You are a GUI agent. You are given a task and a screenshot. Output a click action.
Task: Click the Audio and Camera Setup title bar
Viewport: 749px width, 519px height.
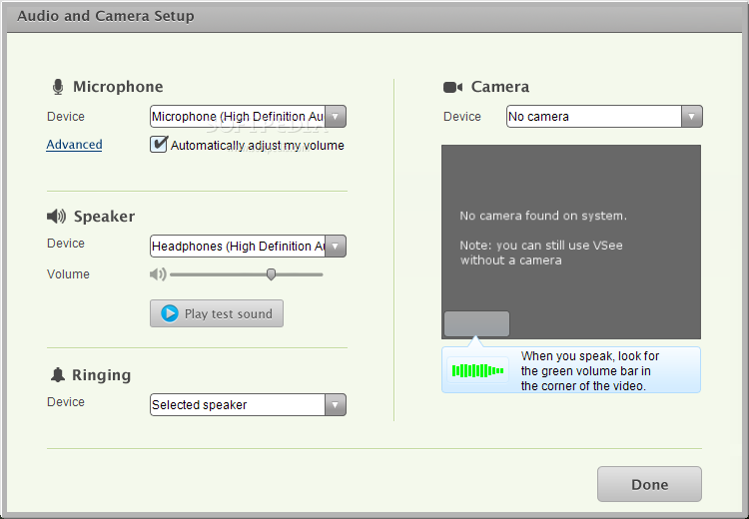pyautogui.click(x=374, y=16)
